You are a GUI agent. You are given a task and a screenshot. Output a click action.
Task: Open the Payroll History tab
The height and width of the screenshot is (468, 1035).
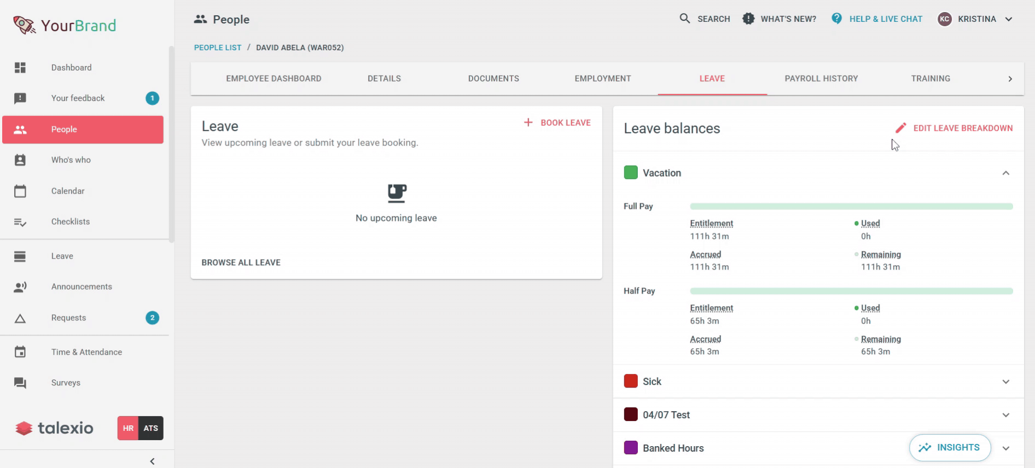tap(822, 79)
